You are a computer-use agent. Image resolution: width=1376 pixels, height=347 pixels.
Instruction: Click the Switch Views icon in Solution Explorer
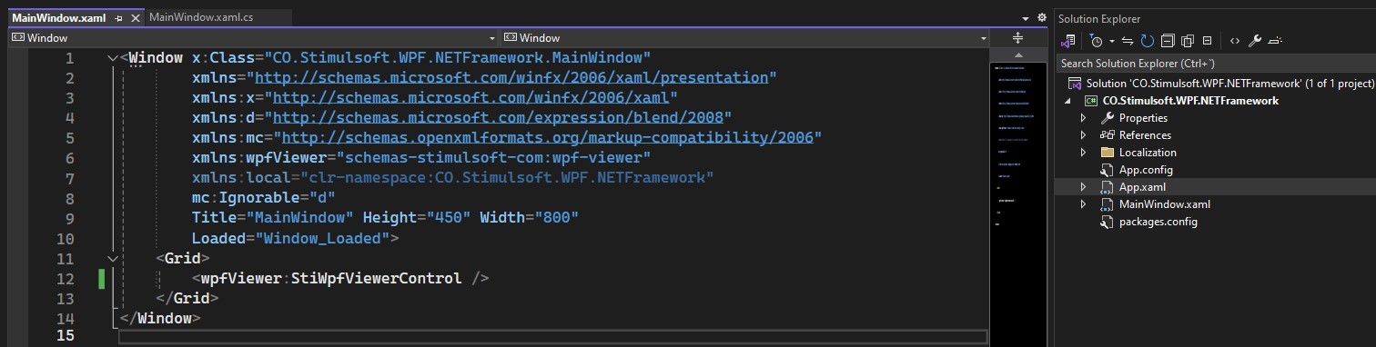pos(1068,41)
